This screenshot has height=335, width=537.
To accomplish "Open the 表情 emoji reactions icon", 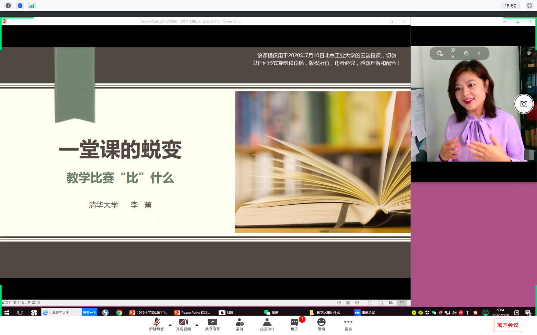I will (321, 322).
